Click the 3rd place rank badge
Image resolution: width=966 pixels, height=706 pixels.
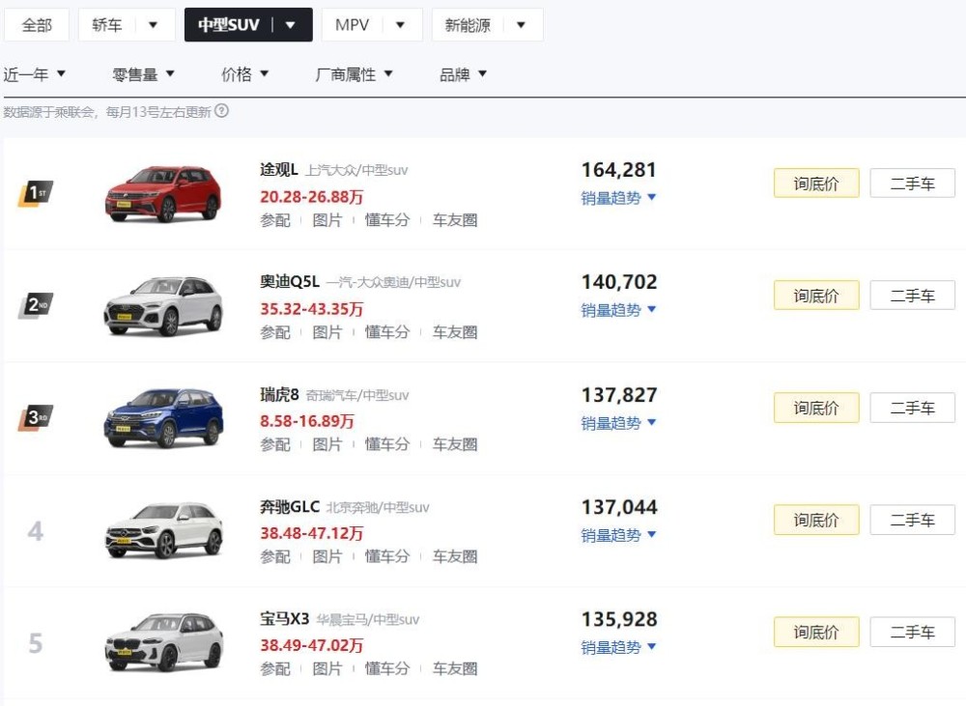point(36,418)
